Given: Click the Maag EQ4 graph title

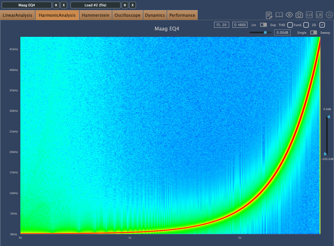Looking at the screenshot, I should point(167,28).
